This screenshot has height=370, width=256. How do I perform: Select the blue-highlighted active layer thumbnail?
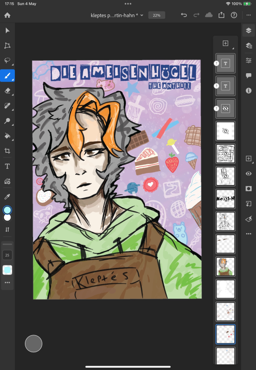[225, 334]
